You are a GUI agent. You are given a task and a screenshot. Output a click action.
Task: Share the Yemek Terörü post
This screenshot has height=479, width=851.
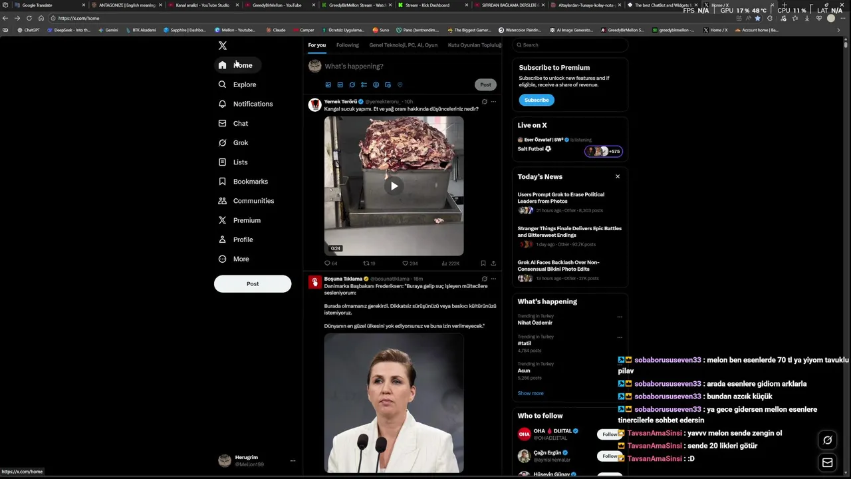pos(493,263)
